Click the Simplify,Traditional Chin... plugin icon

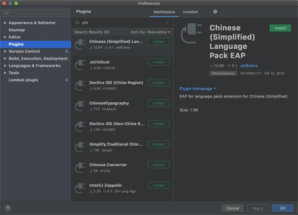coord(80,147)
